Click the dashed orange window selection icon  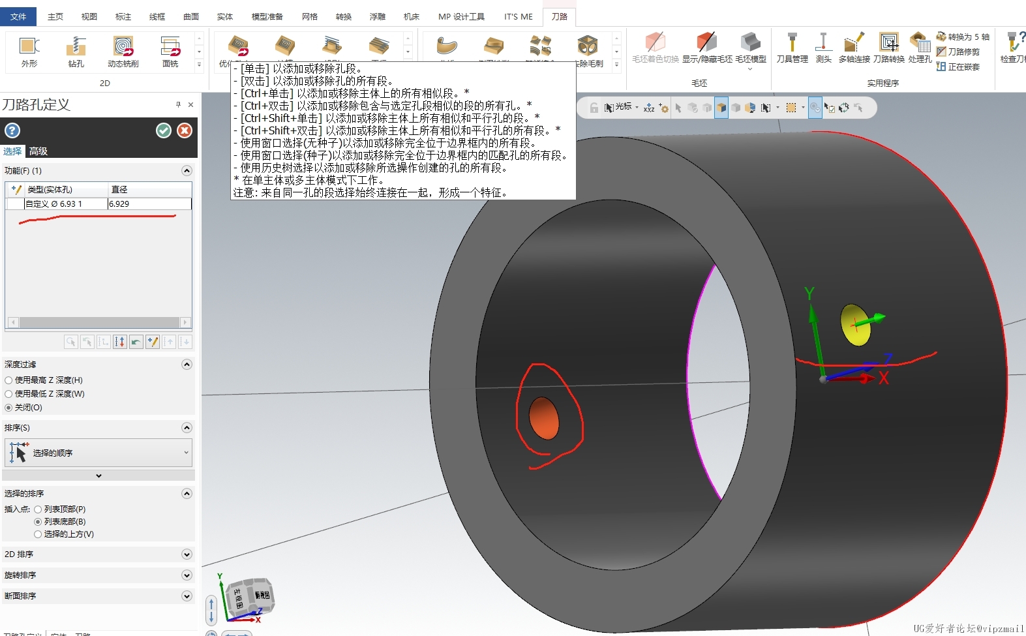click(791, 108)
